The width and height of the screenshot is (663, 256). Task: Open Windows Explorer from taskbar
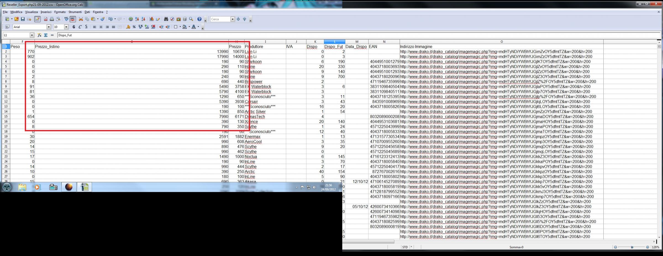22,187
